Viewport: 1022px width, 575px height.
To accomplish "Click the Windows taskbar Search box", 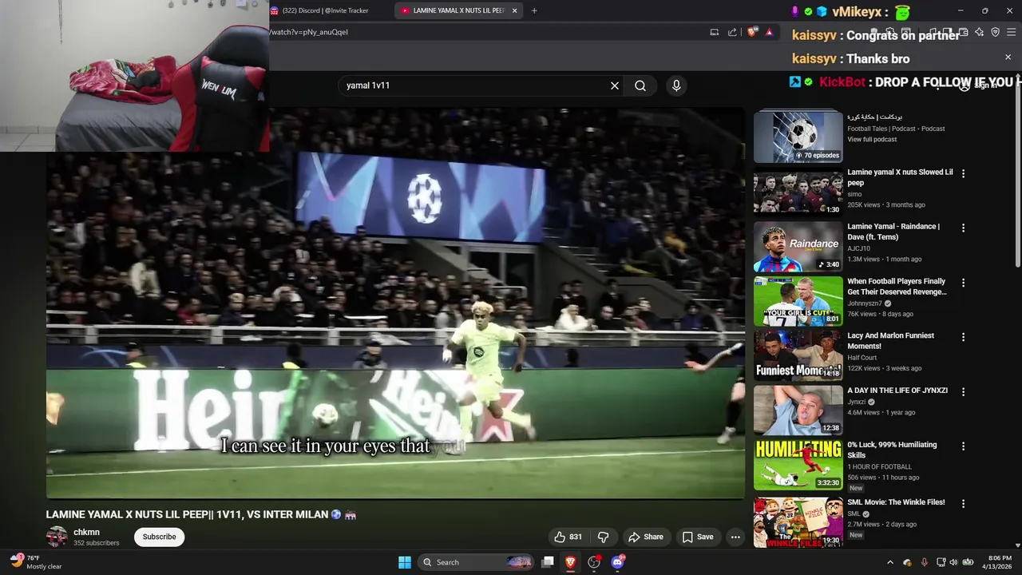I will 475,562.
